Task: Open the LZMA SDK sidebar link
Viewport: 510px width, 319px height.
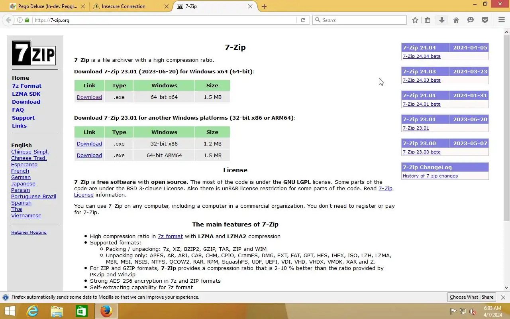Action: coord(26,94)
